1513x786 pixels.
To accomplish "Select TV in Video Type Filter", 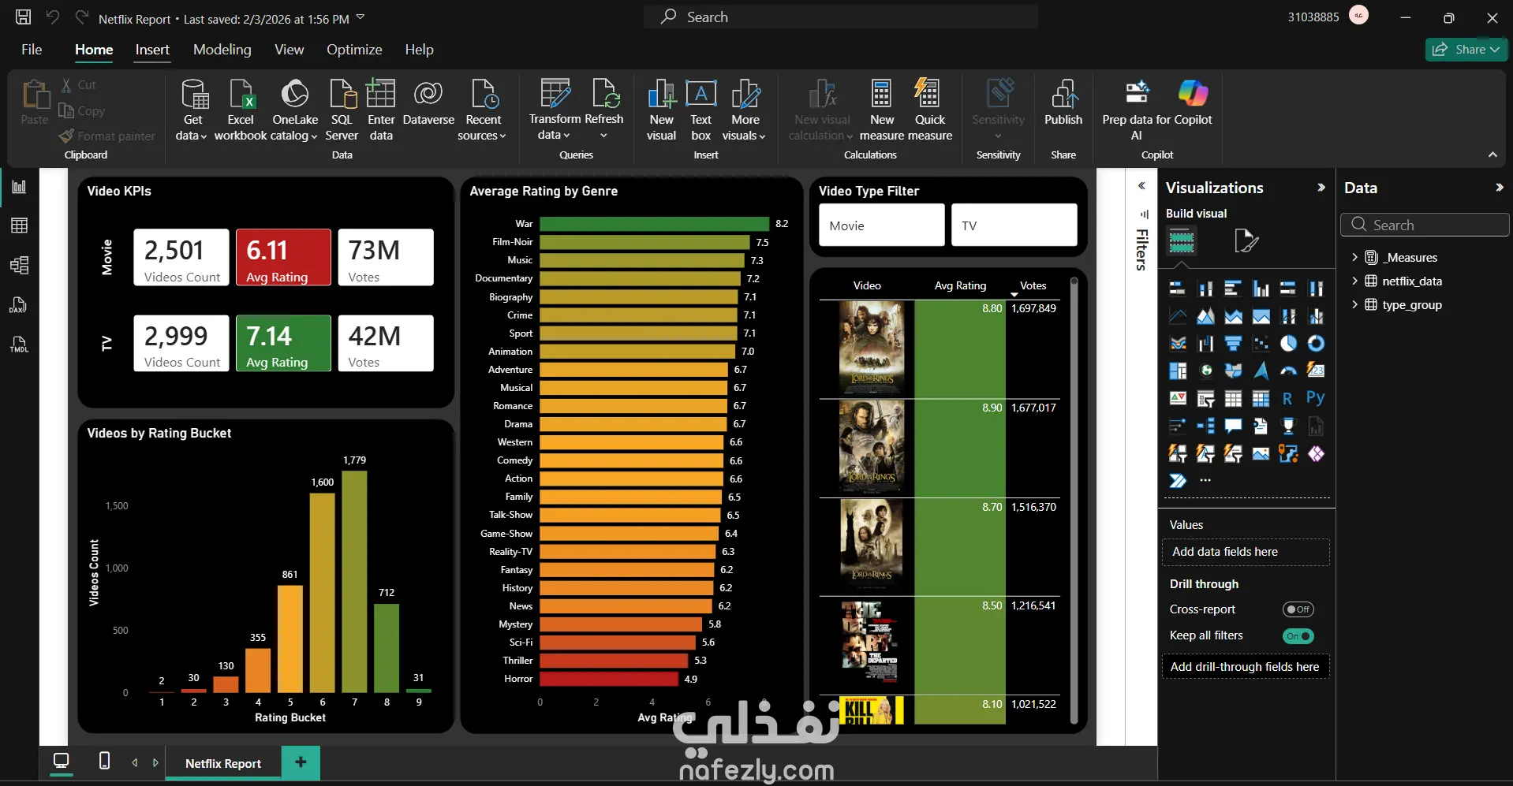I will [1014, 225].
